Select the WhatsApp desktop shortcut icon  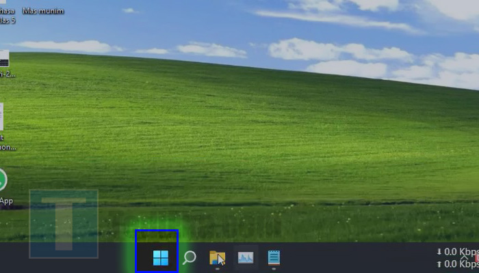point(3,180)
